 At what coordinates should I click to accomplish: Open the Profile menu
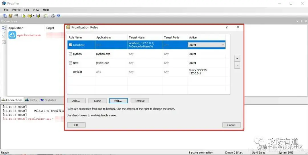pyautogui.click(x=17, y=10)
